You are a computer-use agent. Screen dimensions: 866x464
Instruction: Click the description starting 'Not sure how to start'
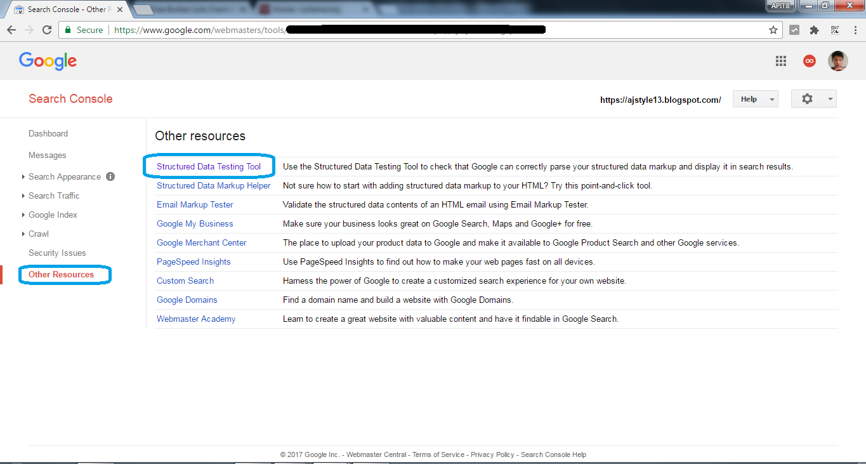point(468,185)
